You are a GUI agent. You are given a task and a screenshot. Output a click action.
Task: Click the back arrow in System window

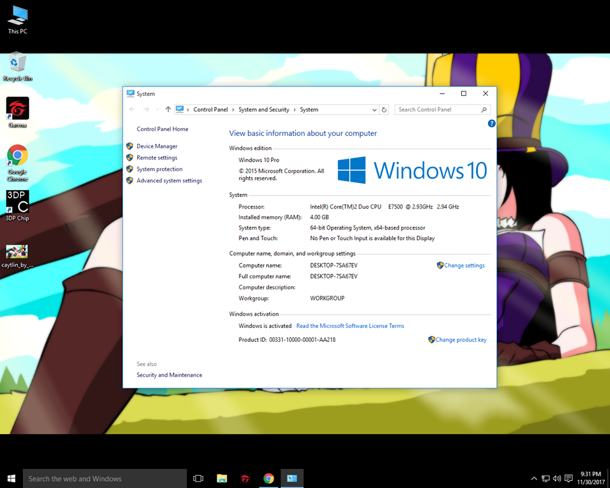pyautogui.click(x=132, y=109)
